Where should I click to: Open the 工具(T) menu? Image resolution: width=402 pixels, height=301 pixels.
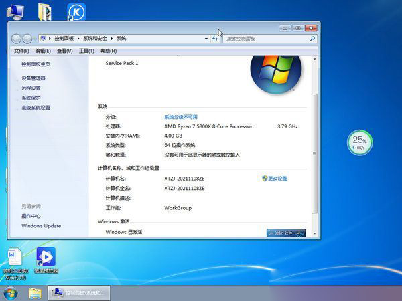[x=86, y=51]
